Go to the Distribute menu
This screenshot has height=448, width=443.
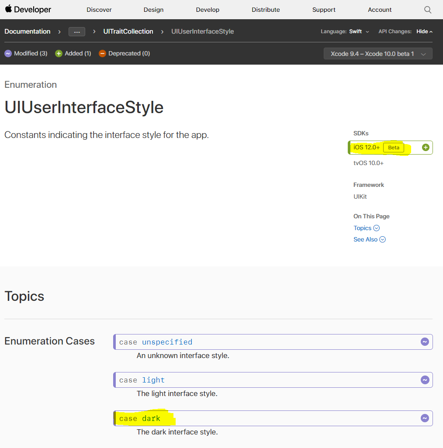pos(266,10)
